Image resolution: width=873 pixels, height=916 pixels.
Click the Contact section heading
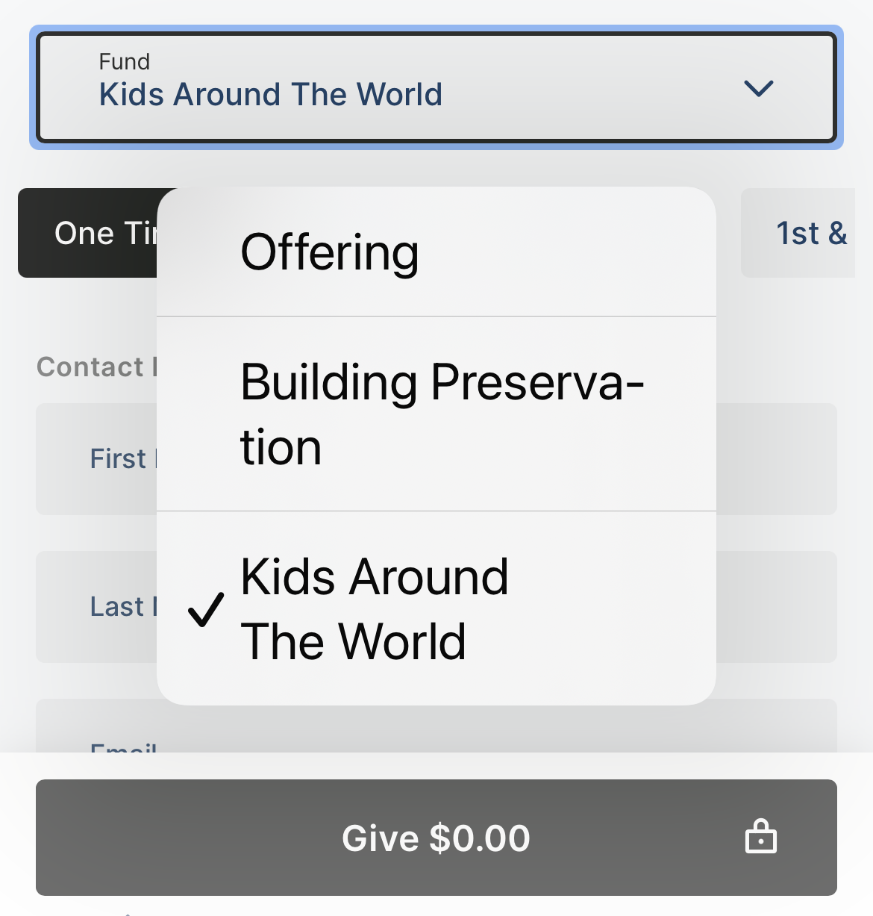pyautogui.click(x=93, y=367)
